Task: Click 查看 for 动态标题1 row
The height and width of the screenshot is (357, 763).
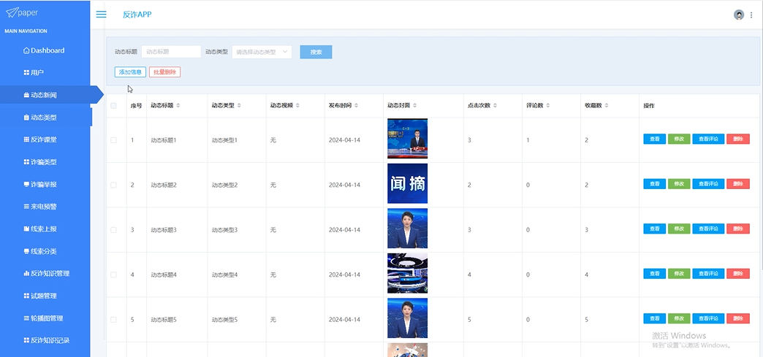Action: [655, 139]
